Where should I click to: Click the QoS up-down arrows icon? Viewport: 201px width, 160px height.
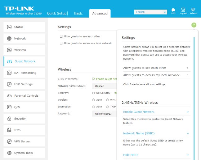point(9,107)
